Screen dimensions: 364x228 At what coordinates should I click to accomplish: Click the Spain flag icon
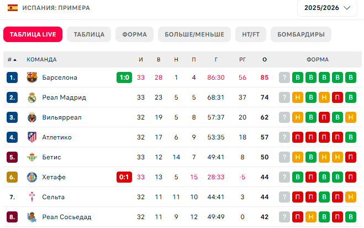point(13,8)
